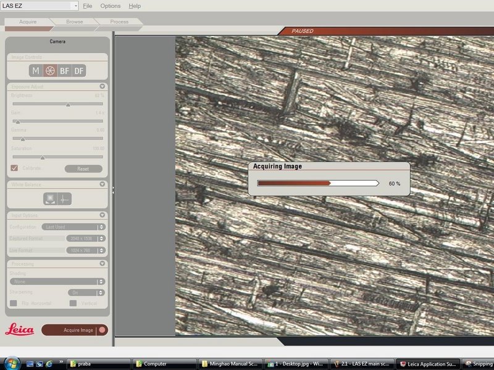This screenshot has height=370, width=494.
Task: Enable the Vertical flip checkbox
Action: (x=73, y=303)
